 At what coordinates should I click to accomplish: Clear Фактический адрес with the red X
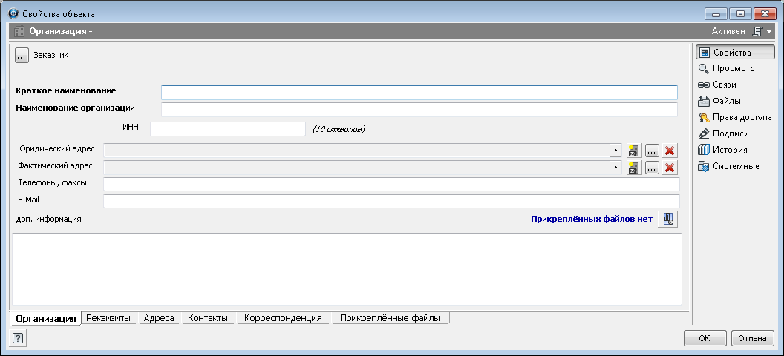pos(670,168)
